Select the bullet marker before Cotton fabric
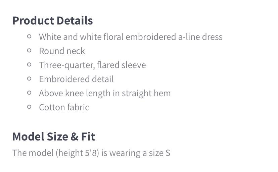278x172 pixels. (29, 107)
